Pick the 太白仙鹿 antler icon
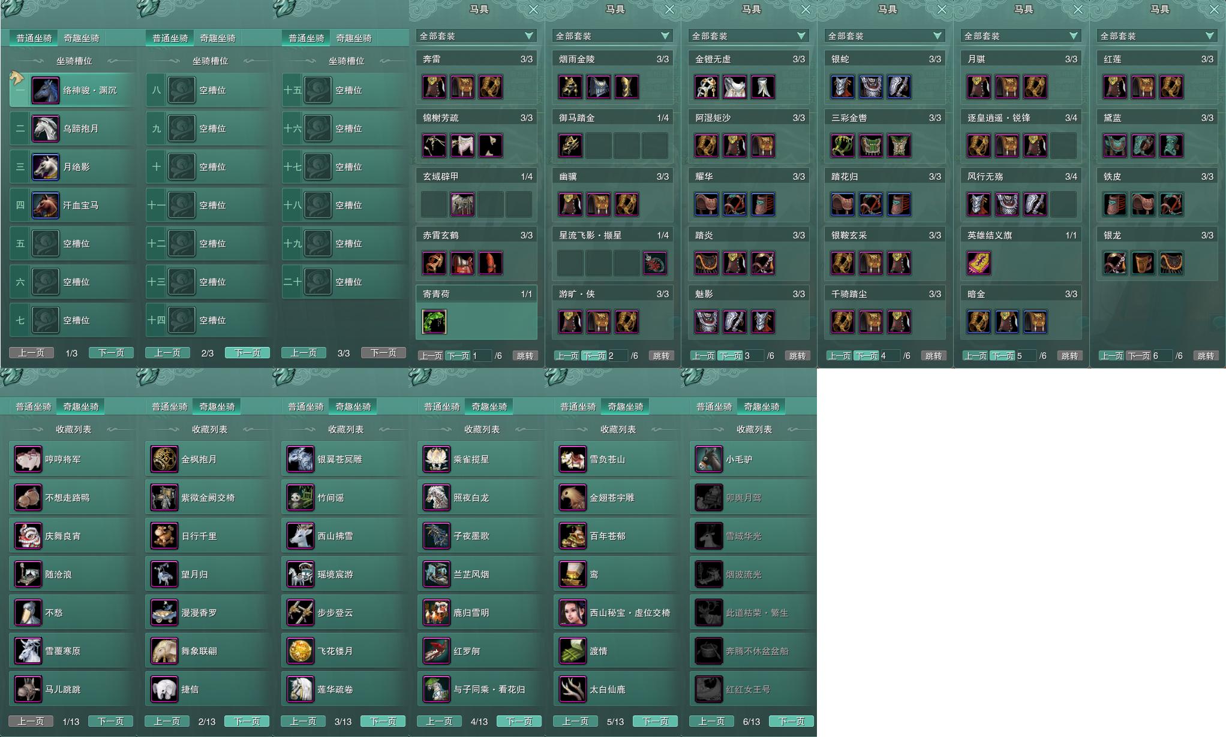This screenshot has width=1226, height=737. [x=573, y=690]
